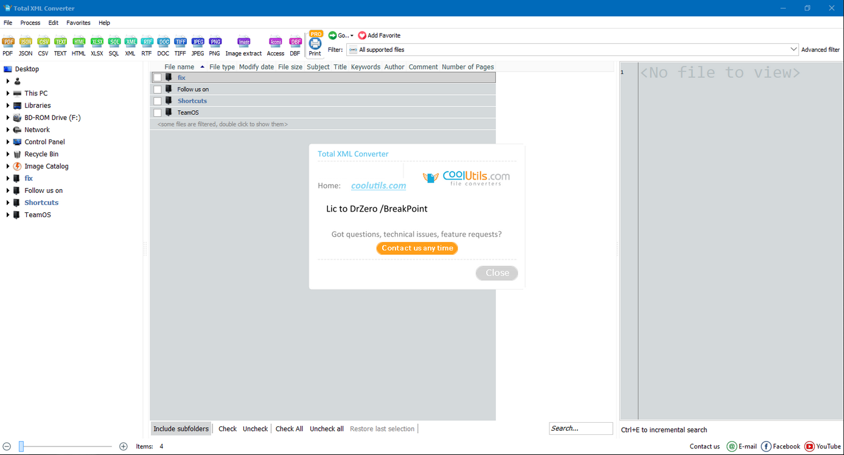Click the Contact us status text
The image size is (844, 455).
[x=705, y=446]
